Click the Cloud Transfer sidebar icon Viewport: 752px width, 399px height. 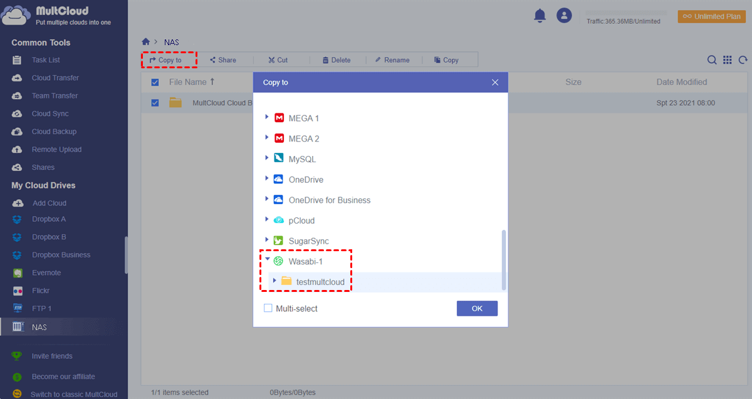18,78
